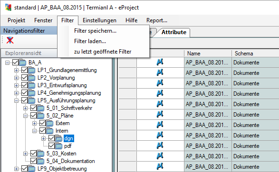Click the 5_04_Dokumentation folder icon
Viewport: 279px width, 172px height.
pos(41,161)
